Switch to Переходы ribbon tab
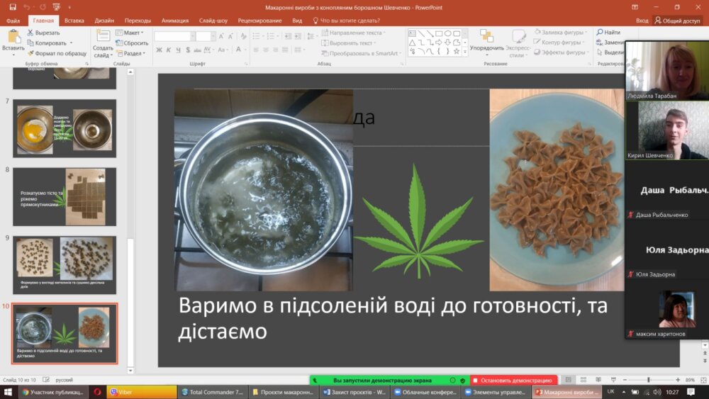 click(138, 21)
